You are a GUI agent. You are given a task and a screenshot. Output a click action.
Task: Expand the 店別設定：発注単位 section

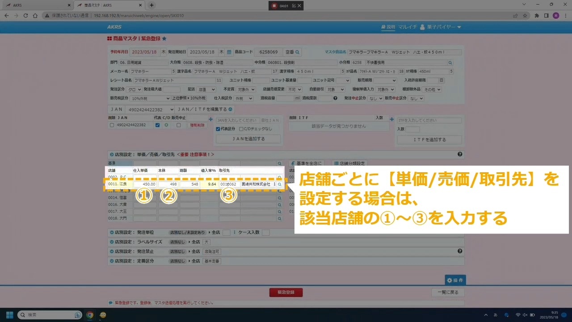pos(112,233)
